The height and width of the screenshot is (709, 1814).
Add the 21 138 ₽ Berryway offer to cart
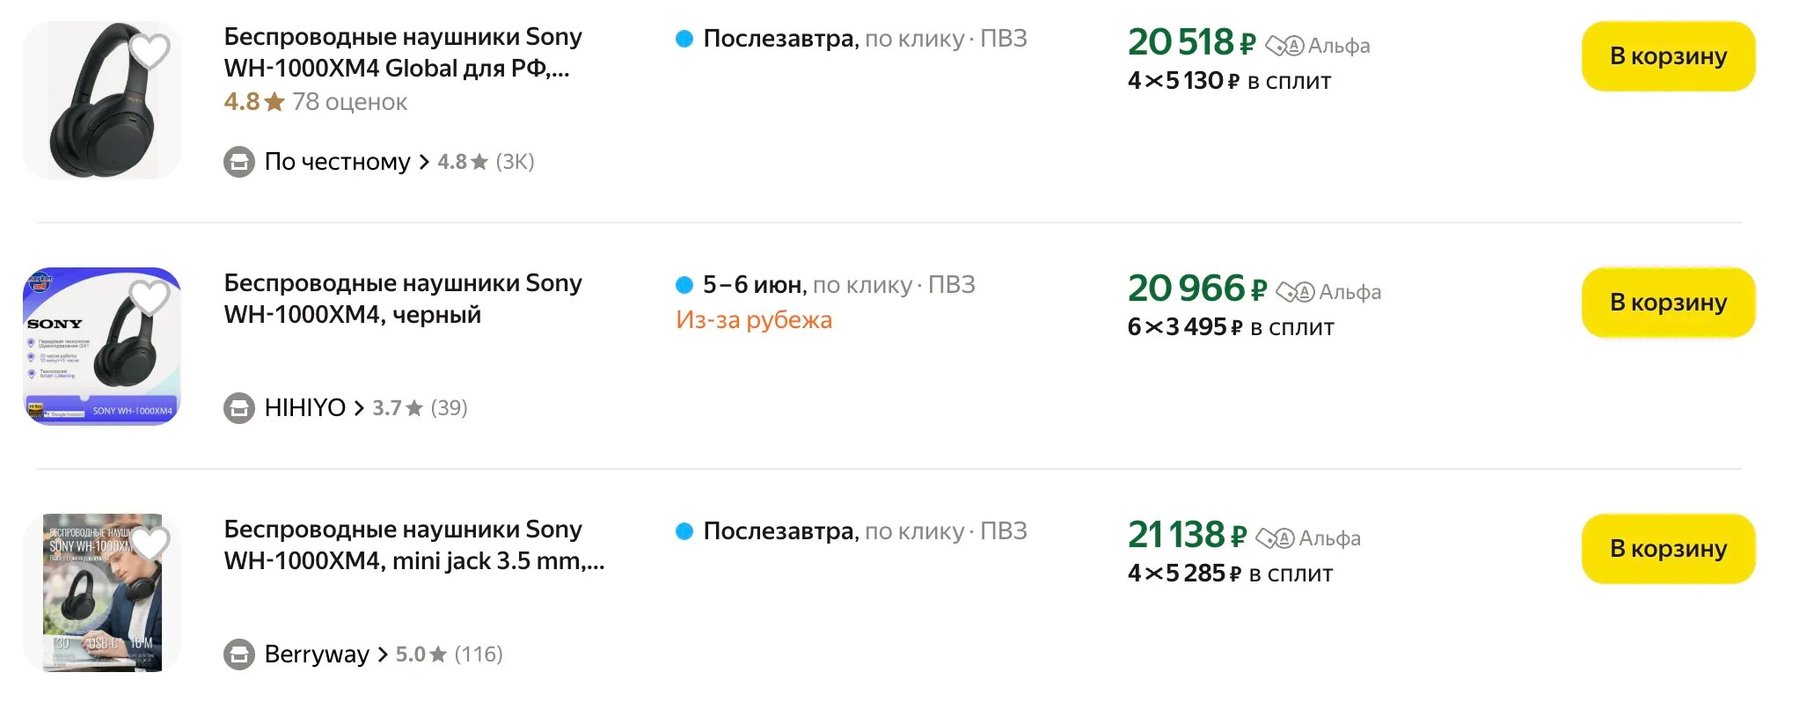pos(1667,549)
